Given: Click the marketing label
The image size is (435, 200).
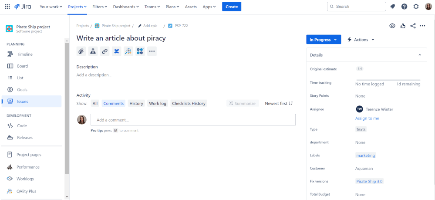Looking at the screenshot, I should 366,156.
